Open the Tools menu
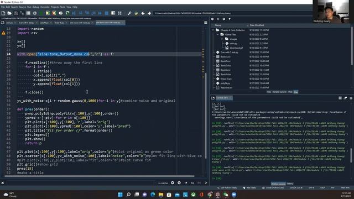 [63, 7]
